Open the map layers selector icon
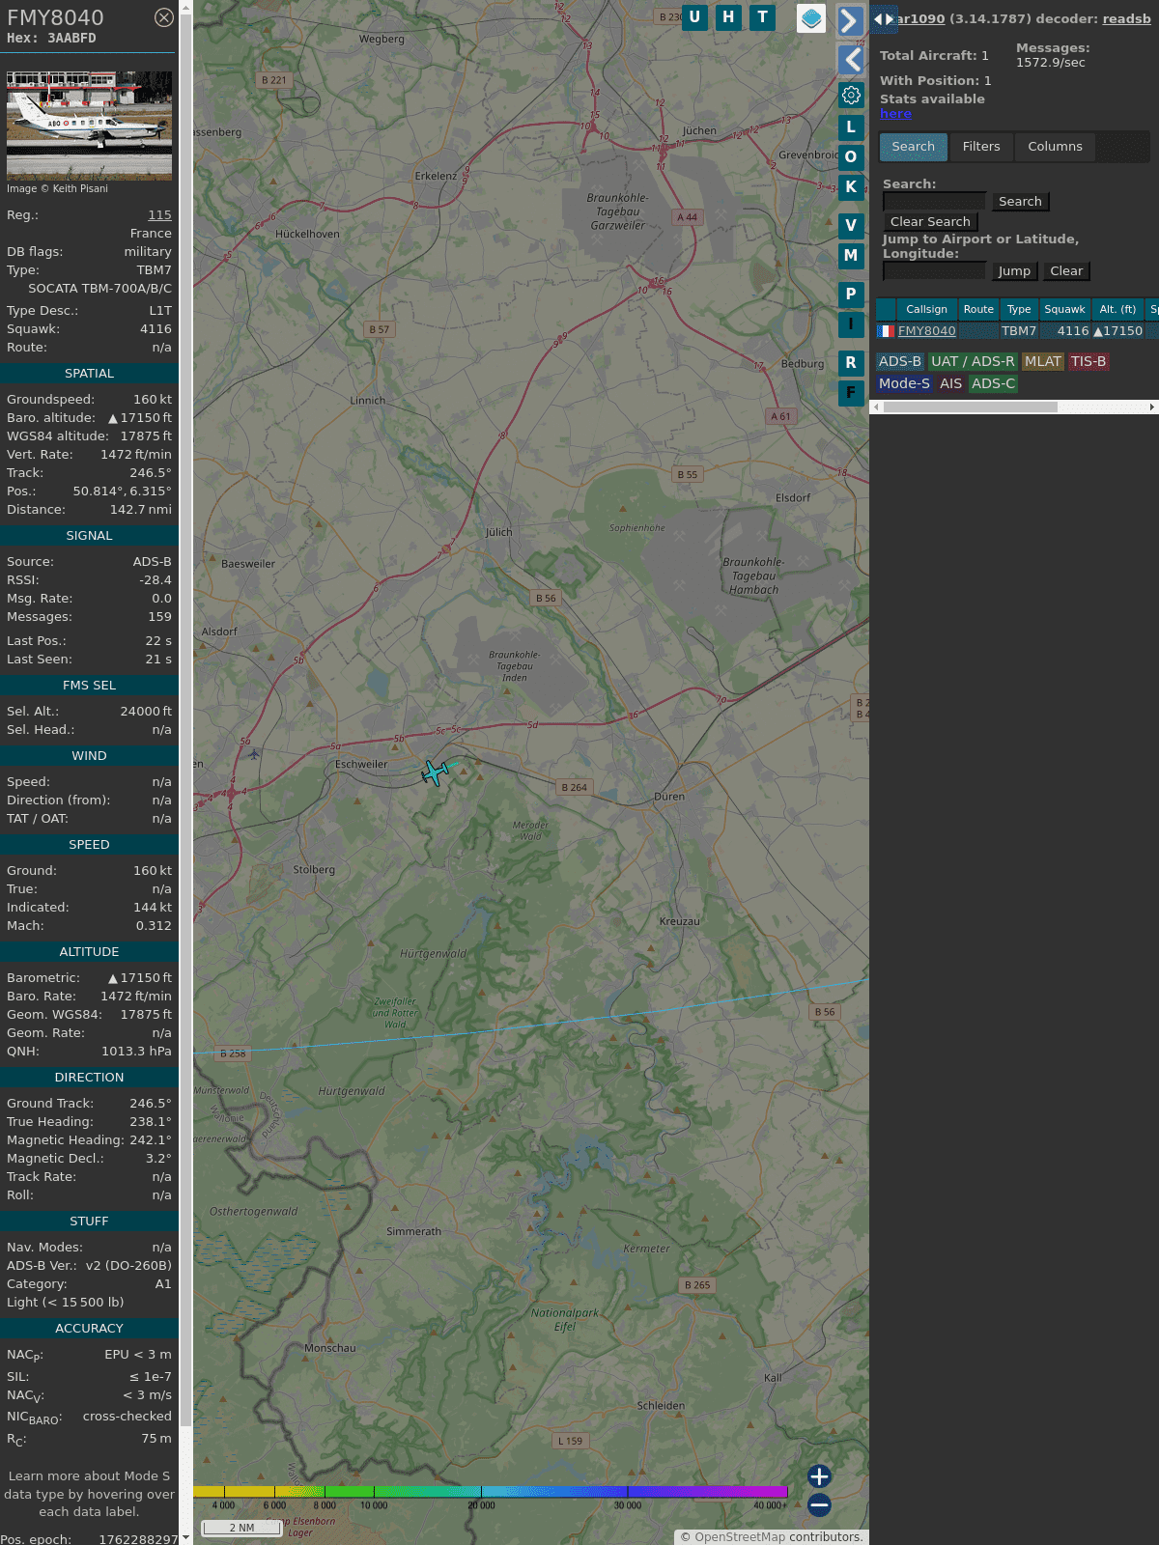The image size is (1159, 1545). coord(811,17)
